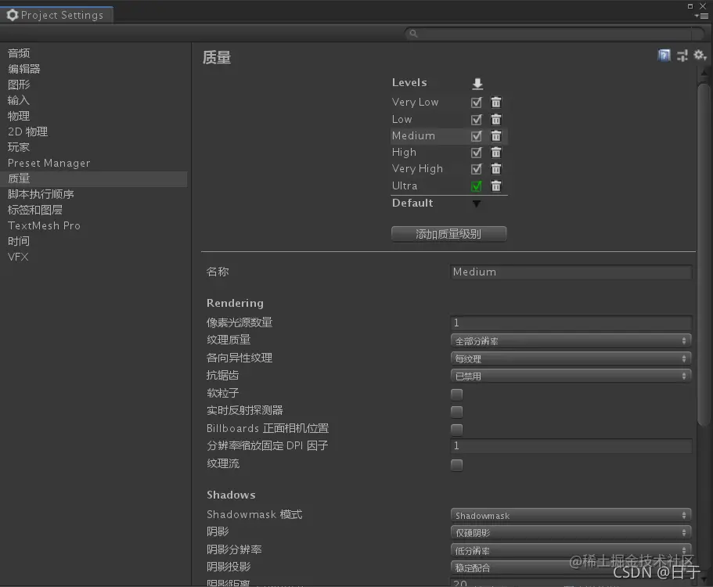Open the 阴影 dropdown set to 仅硬阴影
713x587 pixels.
pos(571,532)
